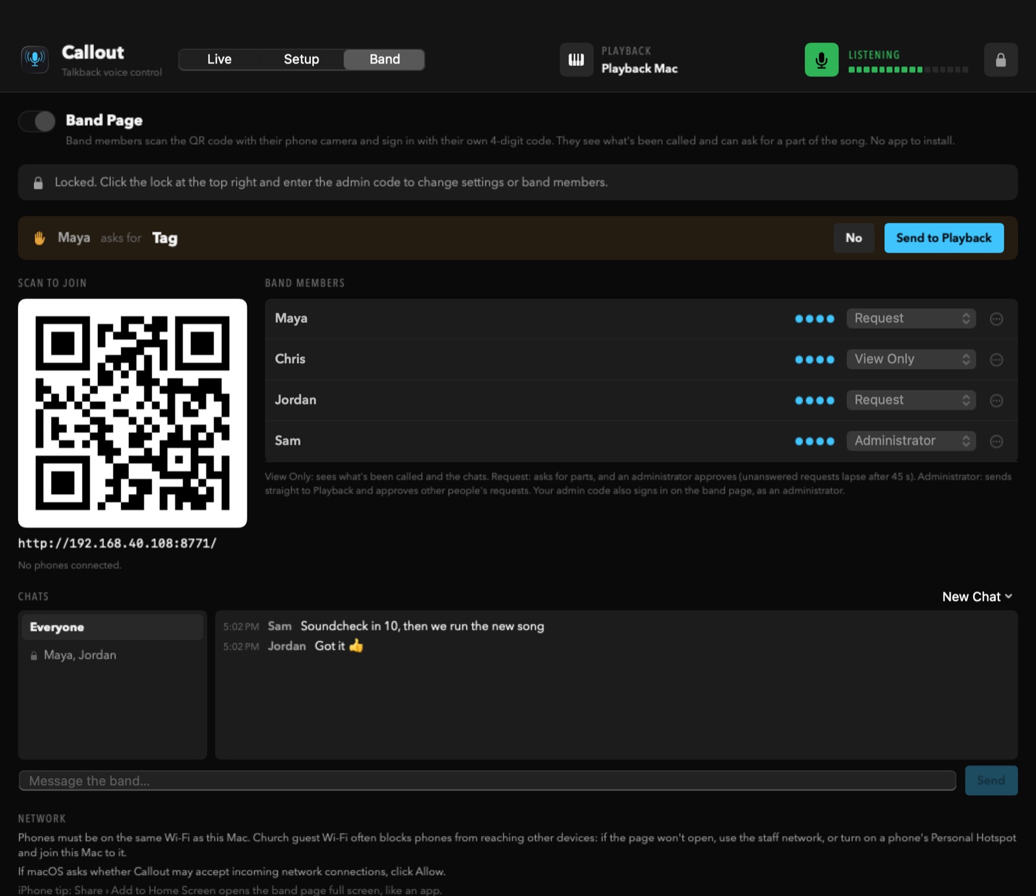Click Jordan's Got it message
Viewport: 1036px width, 896px height.
tap(339, 646)
